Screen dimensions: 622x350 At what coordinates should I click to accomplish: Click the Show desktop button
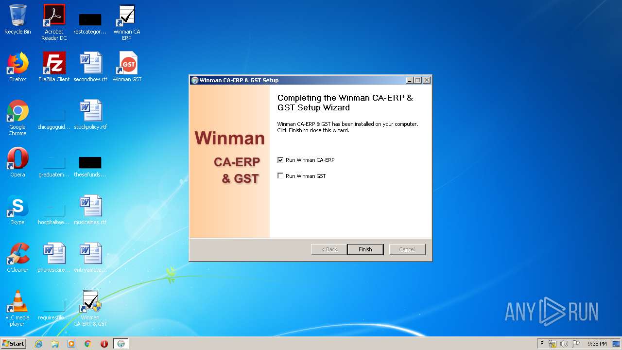(x=616, y=344)
